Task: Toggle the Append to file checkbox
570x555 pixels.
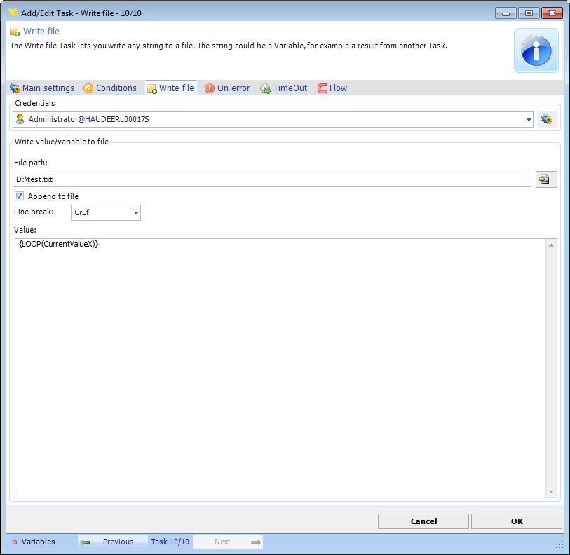Action: tap(20, 196)
